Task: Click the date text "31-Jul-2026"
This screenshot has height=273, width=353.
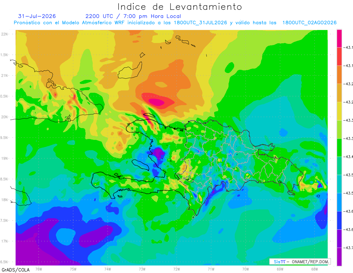Action: tap(37, 16)
